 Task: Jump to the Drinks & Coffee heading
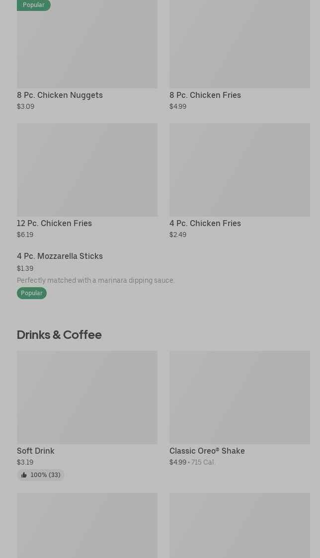click(x=59, y=334)
